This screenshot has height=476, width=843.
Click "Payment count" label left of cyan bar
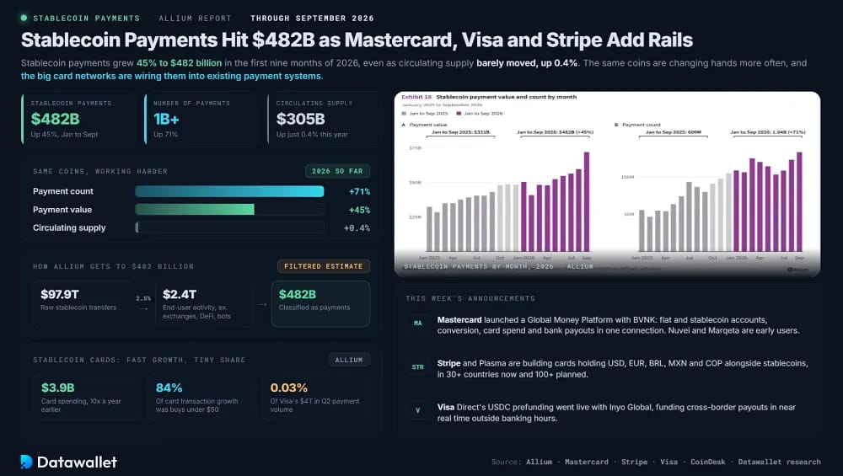click(63, 191)
